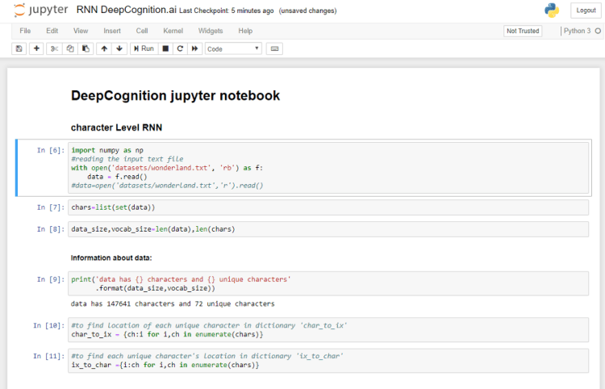Insert a cell below using the plus icon
The image size is (605, 389).
(x=36, y=48)
